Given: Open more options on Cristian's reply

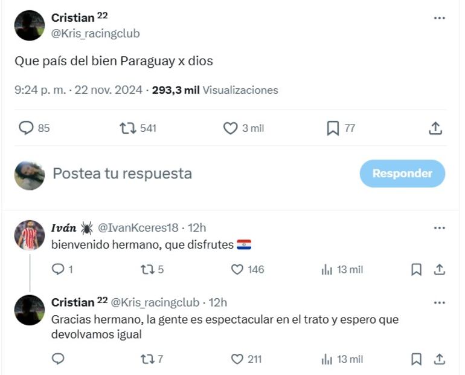Looking at the screenshot, I should coord(439,302).
